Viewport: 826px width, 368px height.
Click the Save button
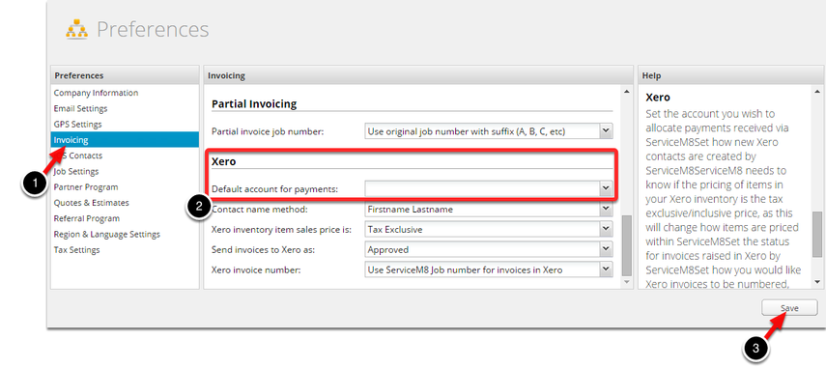[x=789, y=308]
